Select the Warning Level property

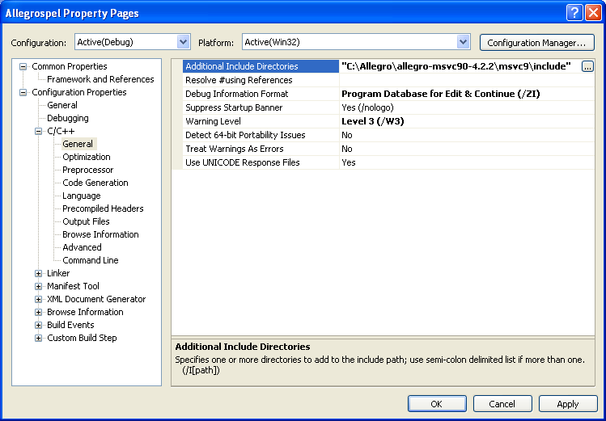coord(261,121)
